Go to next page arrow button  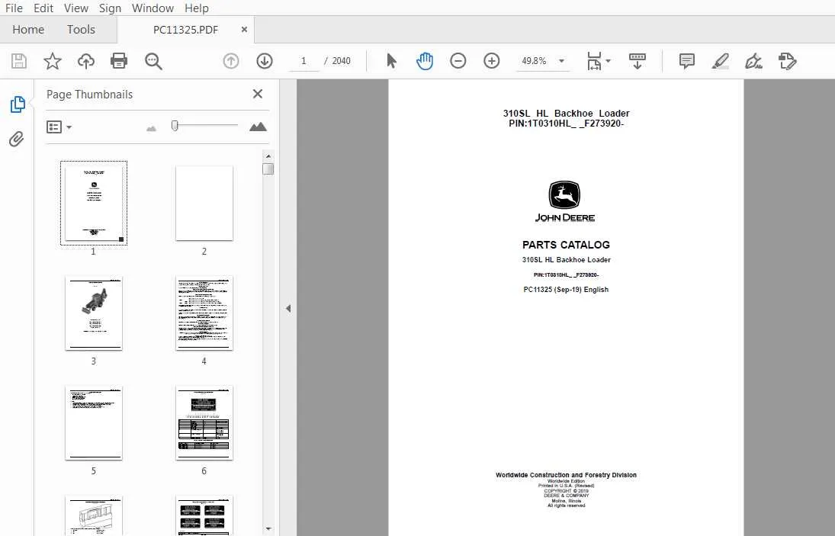pos(265,61)
